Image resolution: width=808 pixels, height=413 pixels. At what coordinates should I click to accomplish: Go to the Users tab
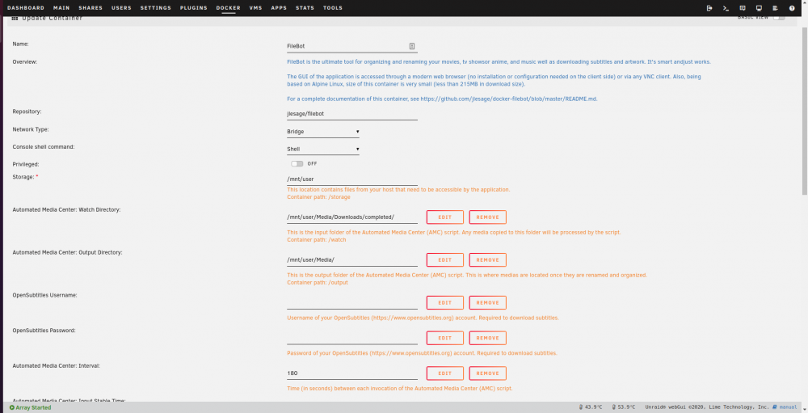[122, 8]
